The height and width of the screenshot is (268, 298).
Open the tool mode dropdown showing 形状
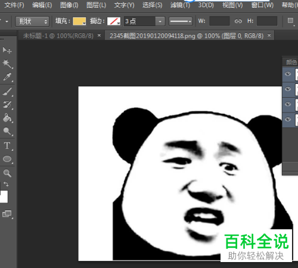pos(32,21)
